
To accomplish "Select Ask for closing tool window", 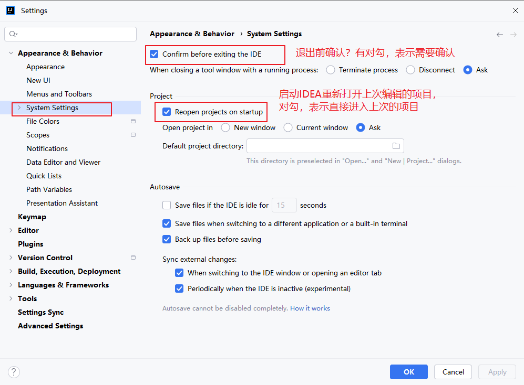I will point(468,70).
